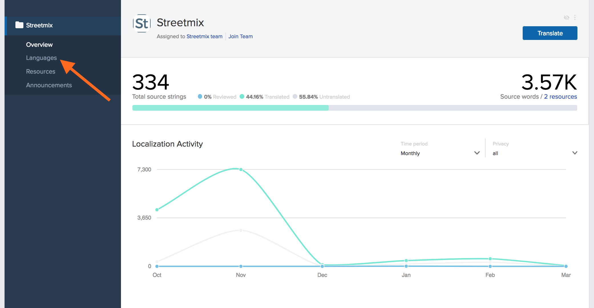Image resolution: width=594 pixels, height=308 pixels.
Task: Open Resources in the sidebar
Action: coord(41,72)
